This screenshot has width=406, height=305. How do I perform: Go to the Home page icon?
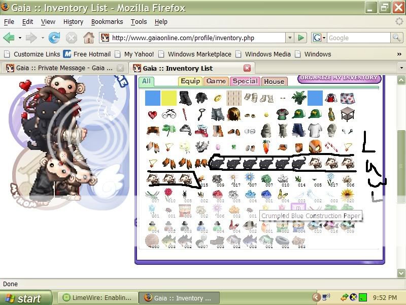point(89,38)
